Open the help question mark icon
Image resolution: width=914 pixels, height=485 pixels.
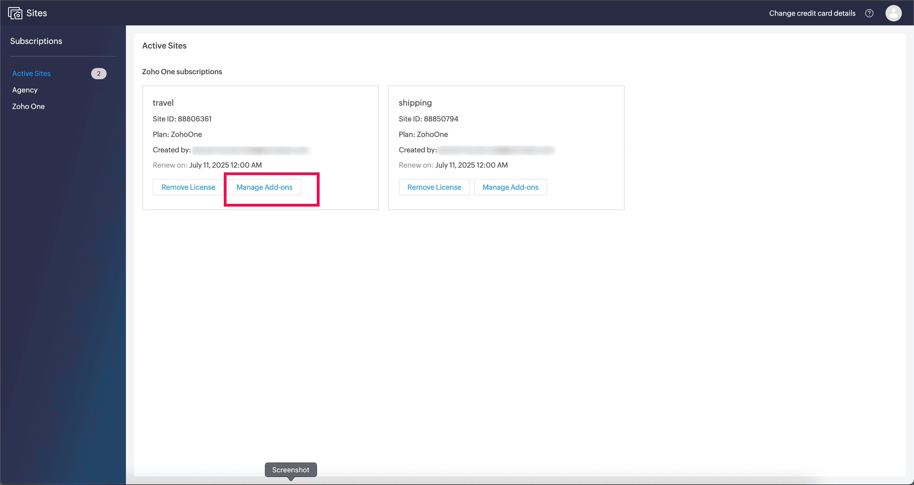pyautogui.click(x=869, y=13)
